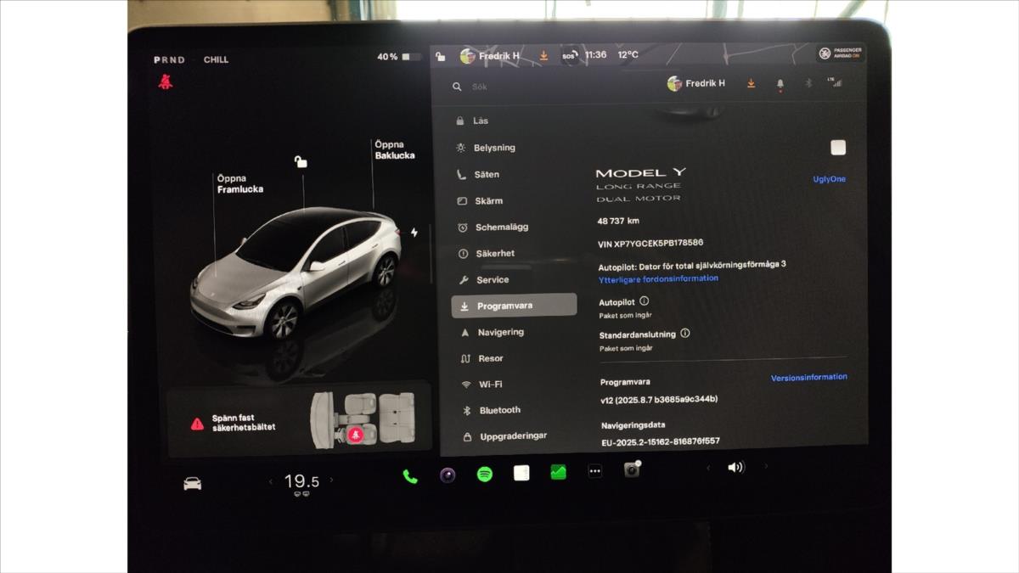Tap the 11:36 clock in status bar

595,54
